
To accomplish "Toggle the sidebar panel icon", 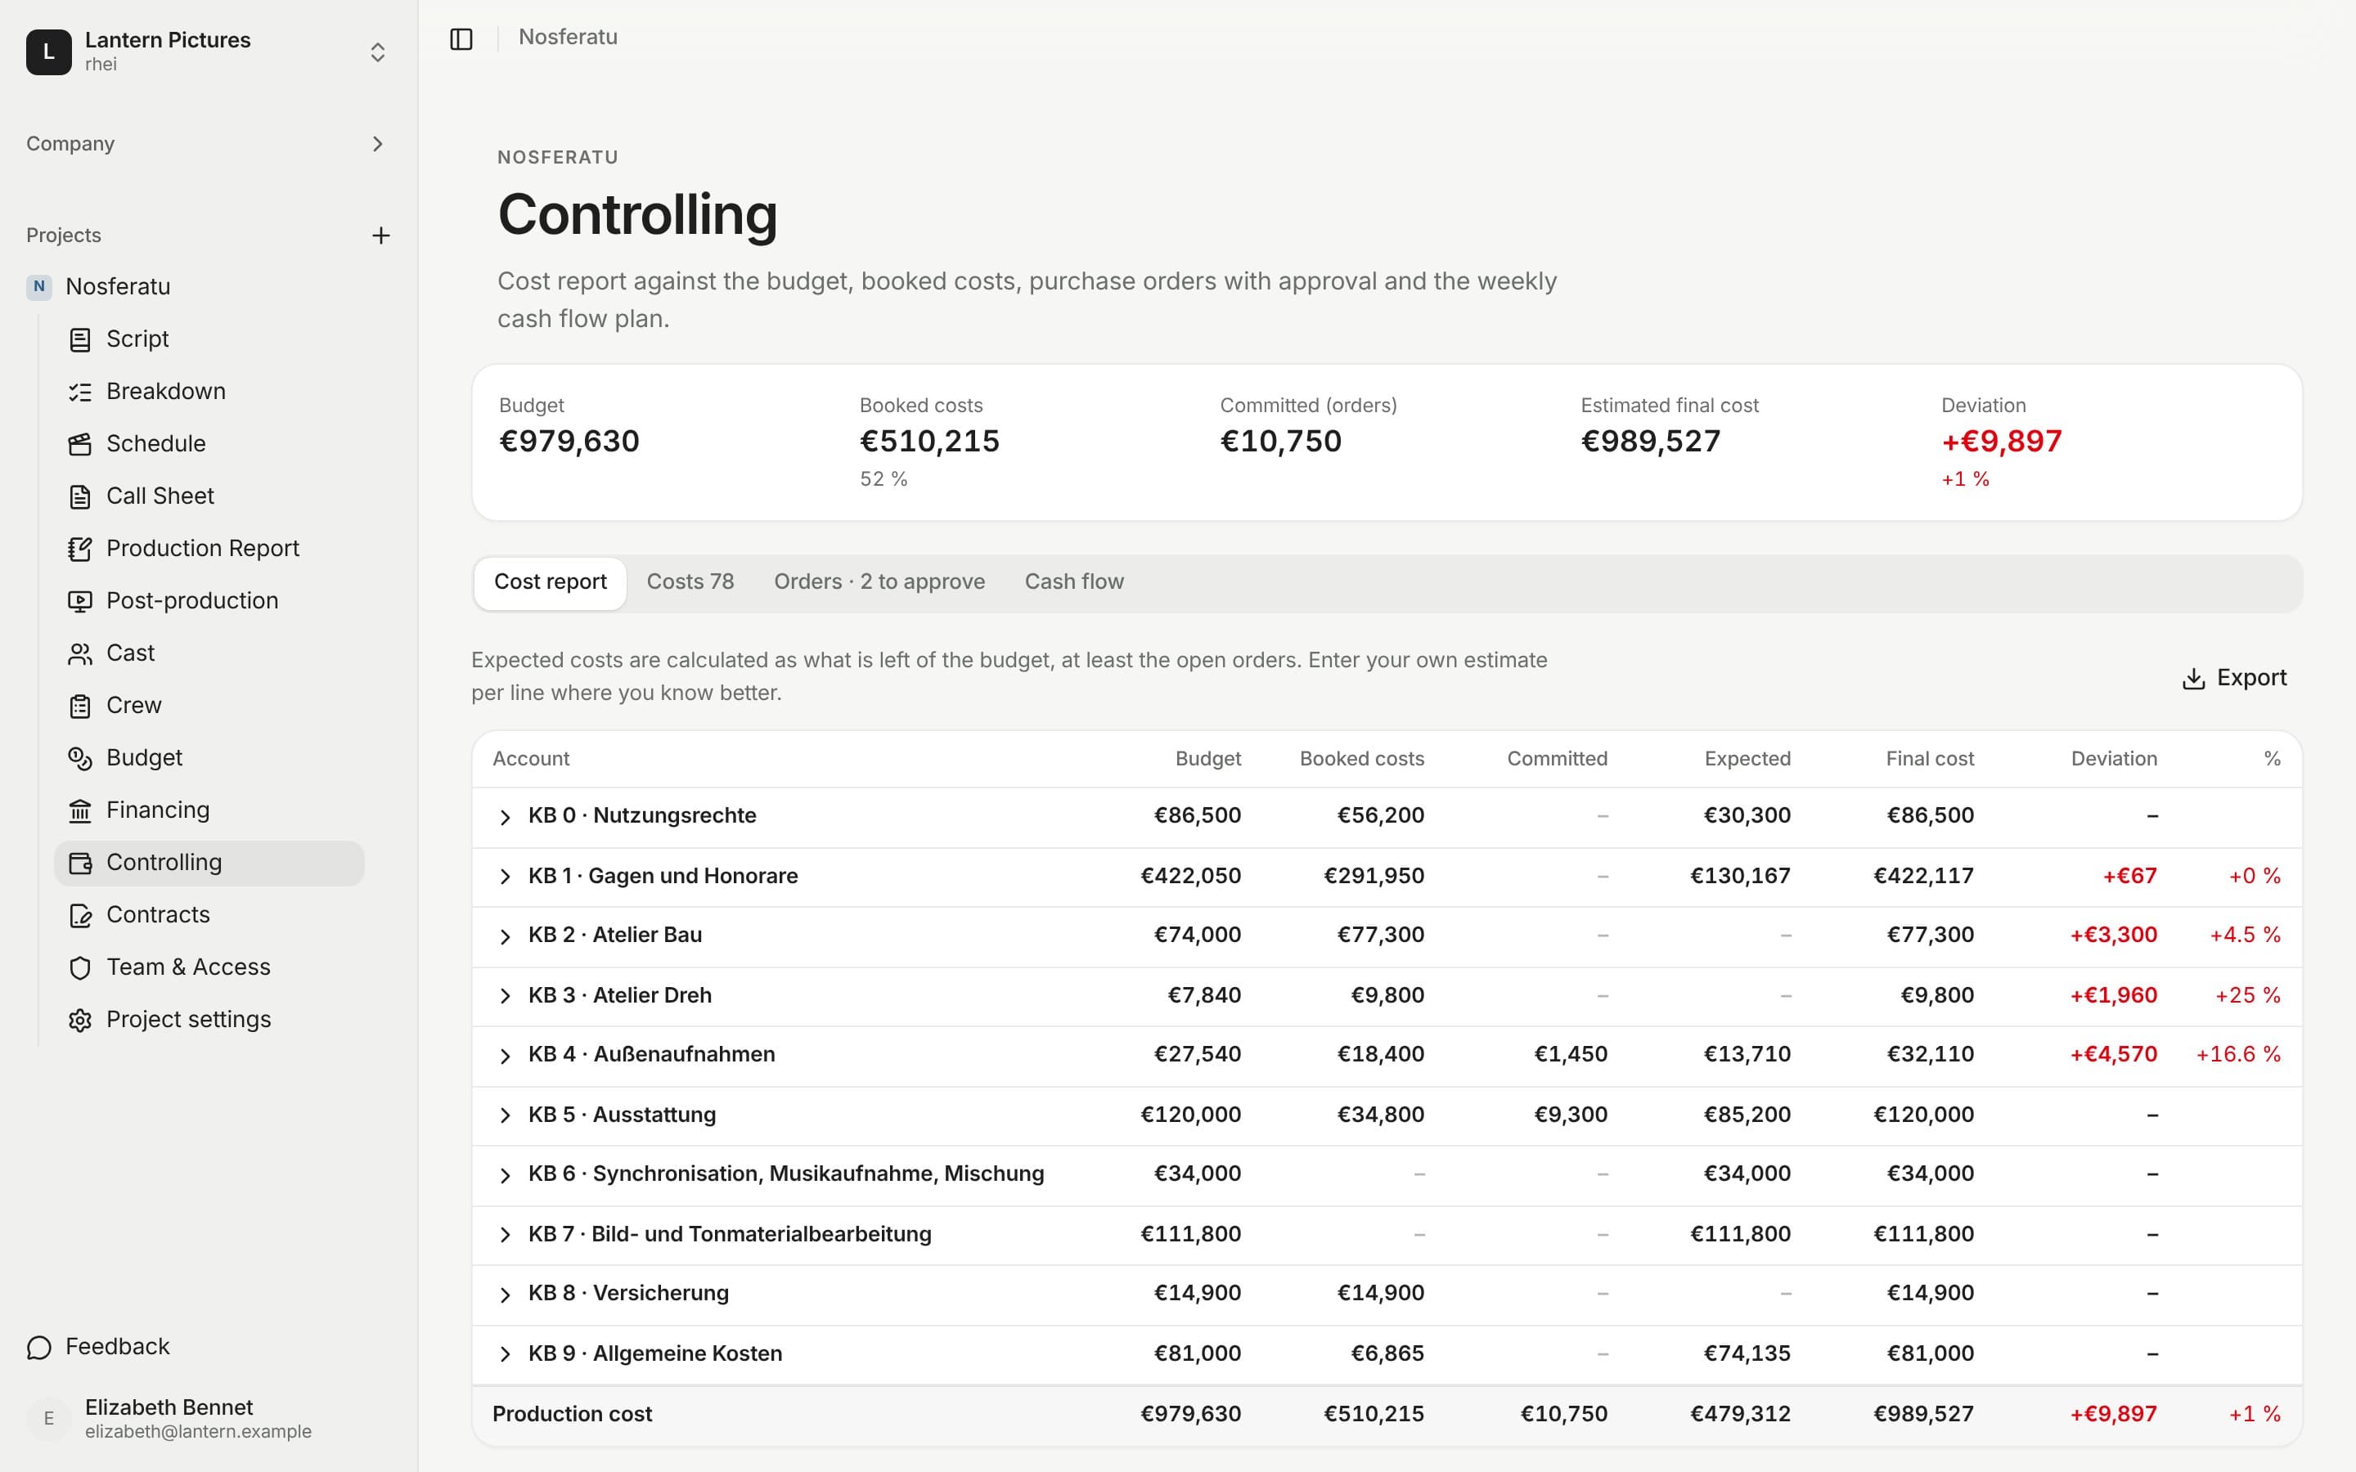I will click(461, 39).
